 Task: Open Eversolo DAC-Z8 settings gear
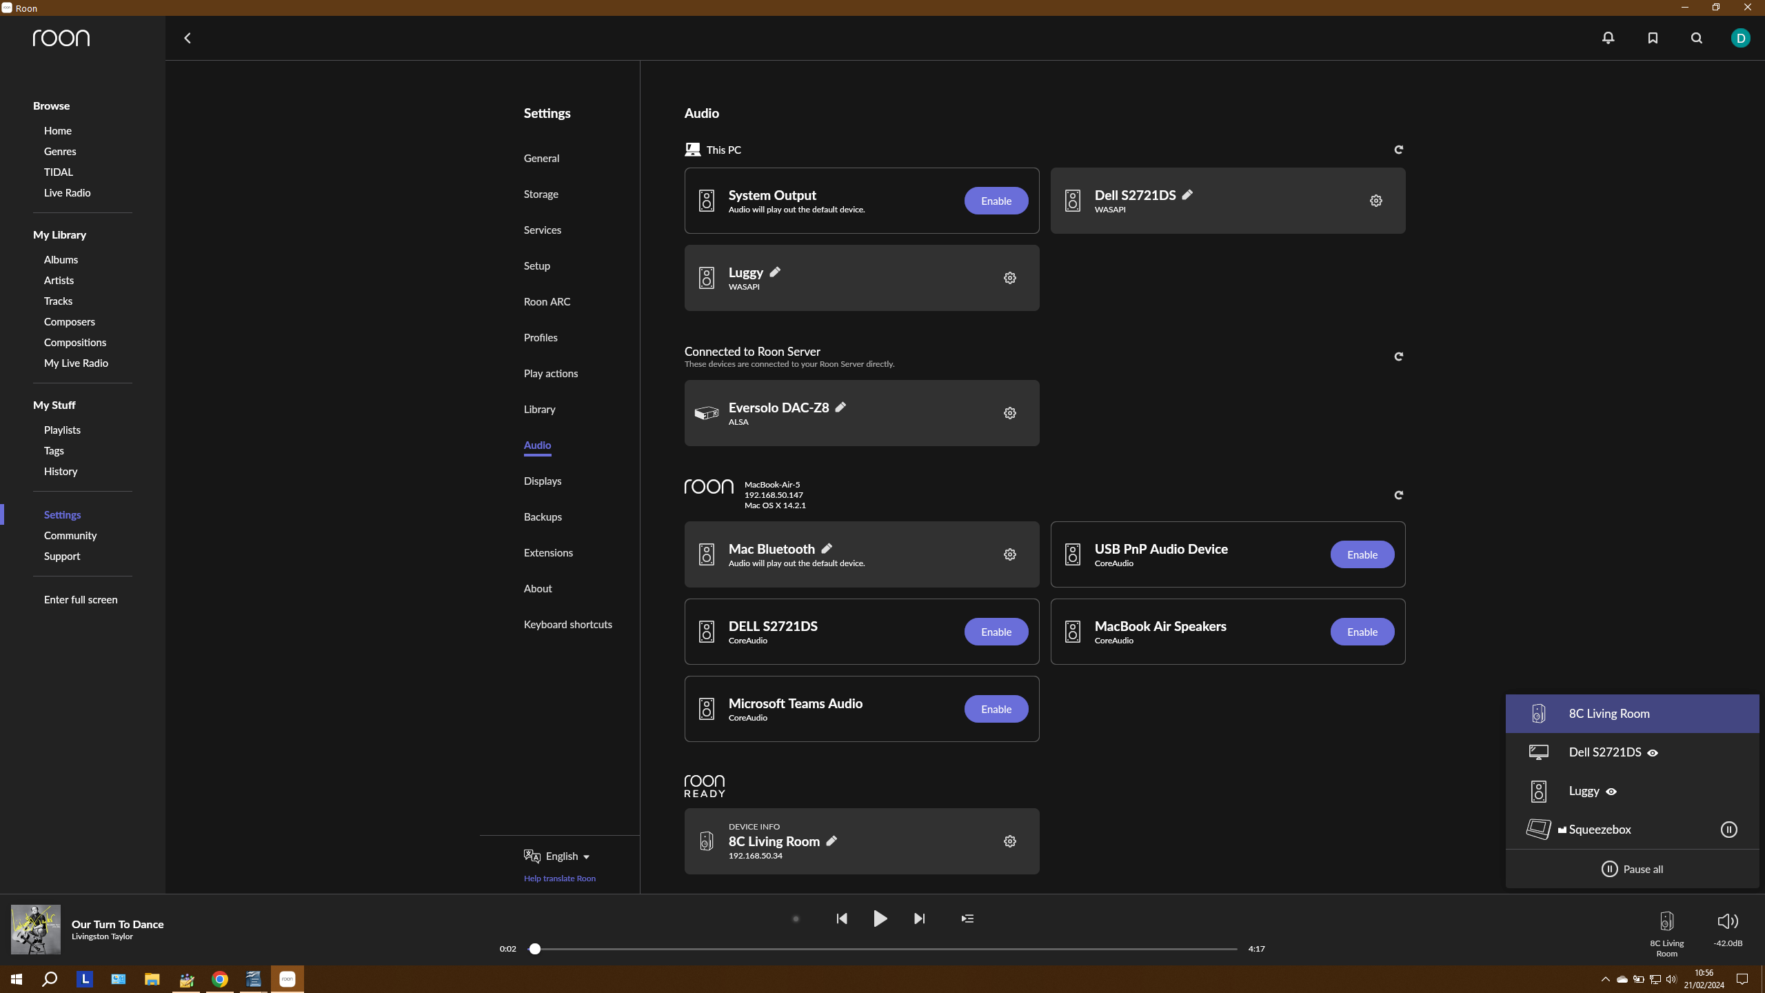tap(1009, 413)
